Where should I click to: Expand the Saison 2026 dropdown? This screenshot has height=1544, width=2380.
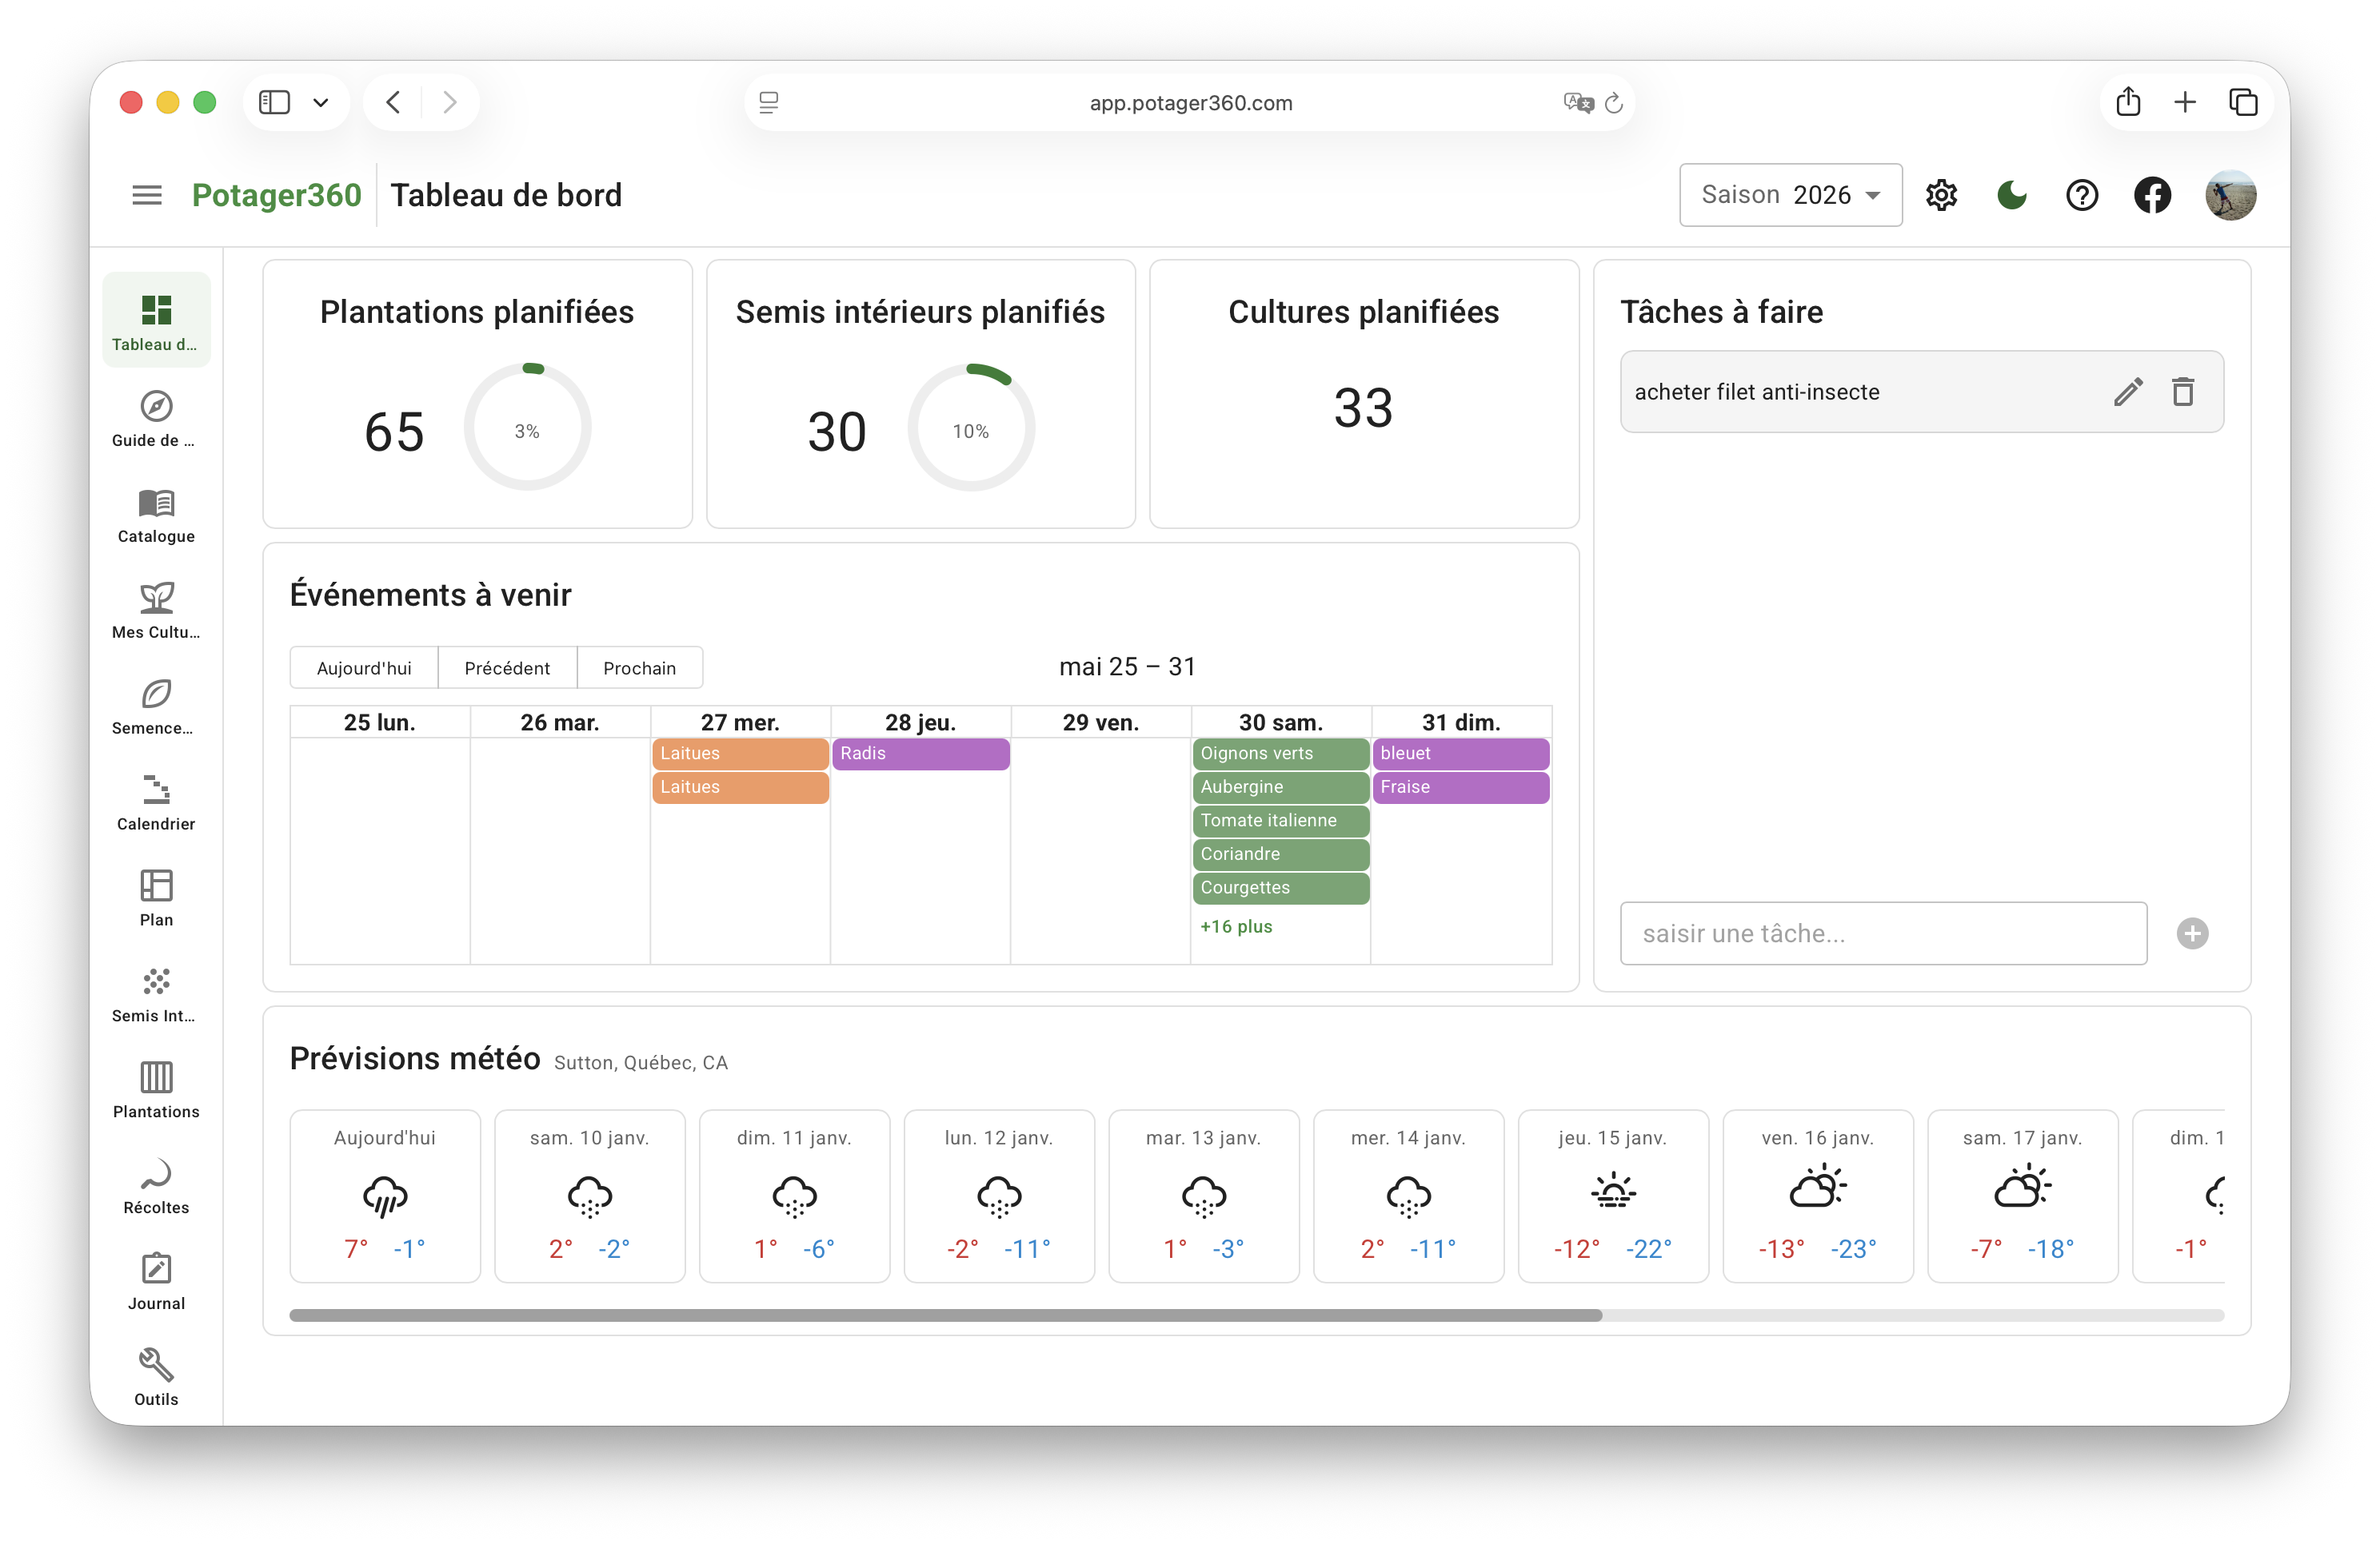pos(1790,195)
